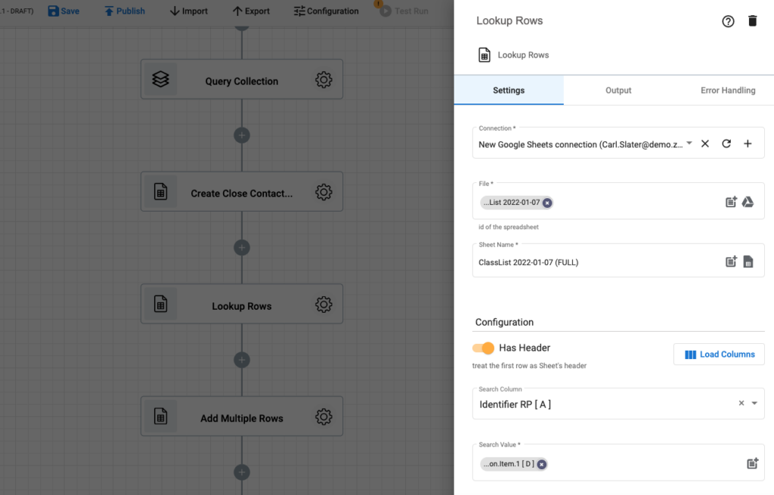Refresh the connection list
The height and width of the screenshot is (495, 774).
coord(726,144)
